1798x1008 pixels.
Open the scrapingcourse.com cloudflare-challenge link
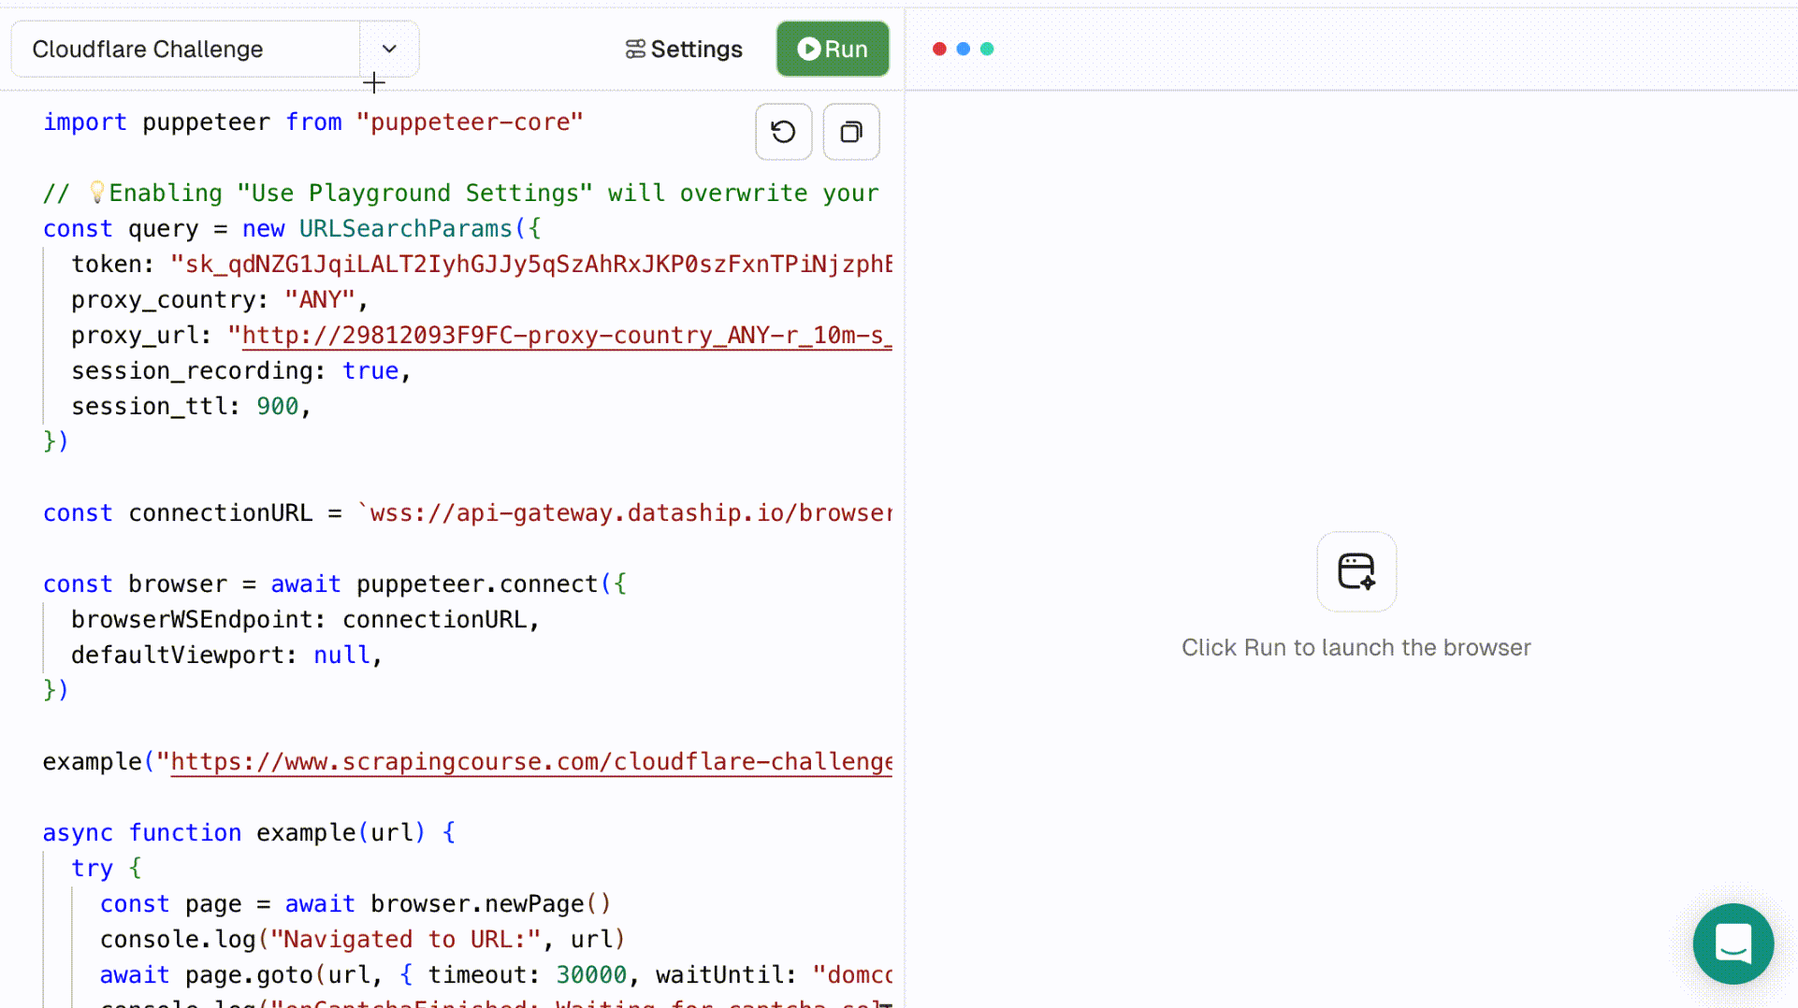coord(530,761)
